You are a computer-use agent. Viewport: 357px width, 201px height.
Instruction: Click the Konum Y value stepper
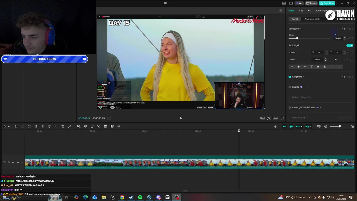point(344,52)
